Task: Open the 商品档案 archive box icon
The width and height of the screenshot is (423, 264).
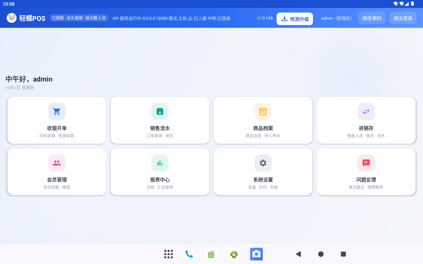Action: 263,112
